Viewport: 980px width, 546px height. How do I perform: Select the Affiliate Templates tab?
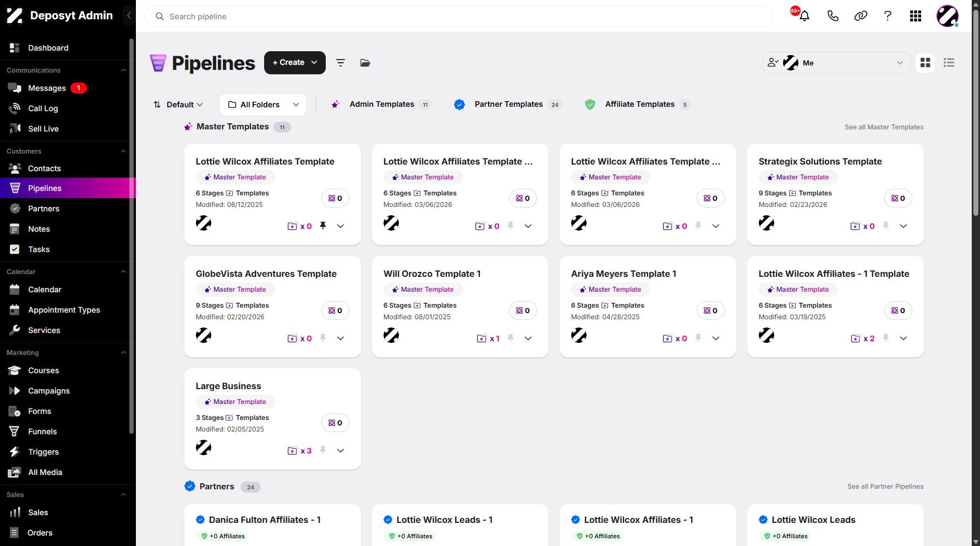[637, 105]
